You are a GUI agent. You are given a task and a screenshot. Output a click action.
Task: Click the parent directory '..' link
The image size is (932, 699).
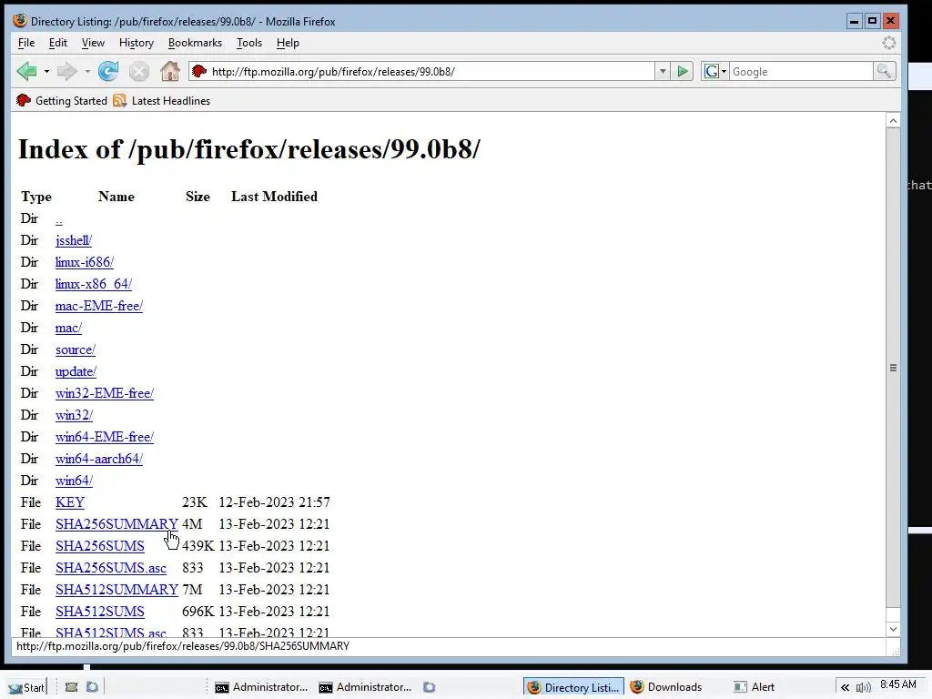click(59, 219)
